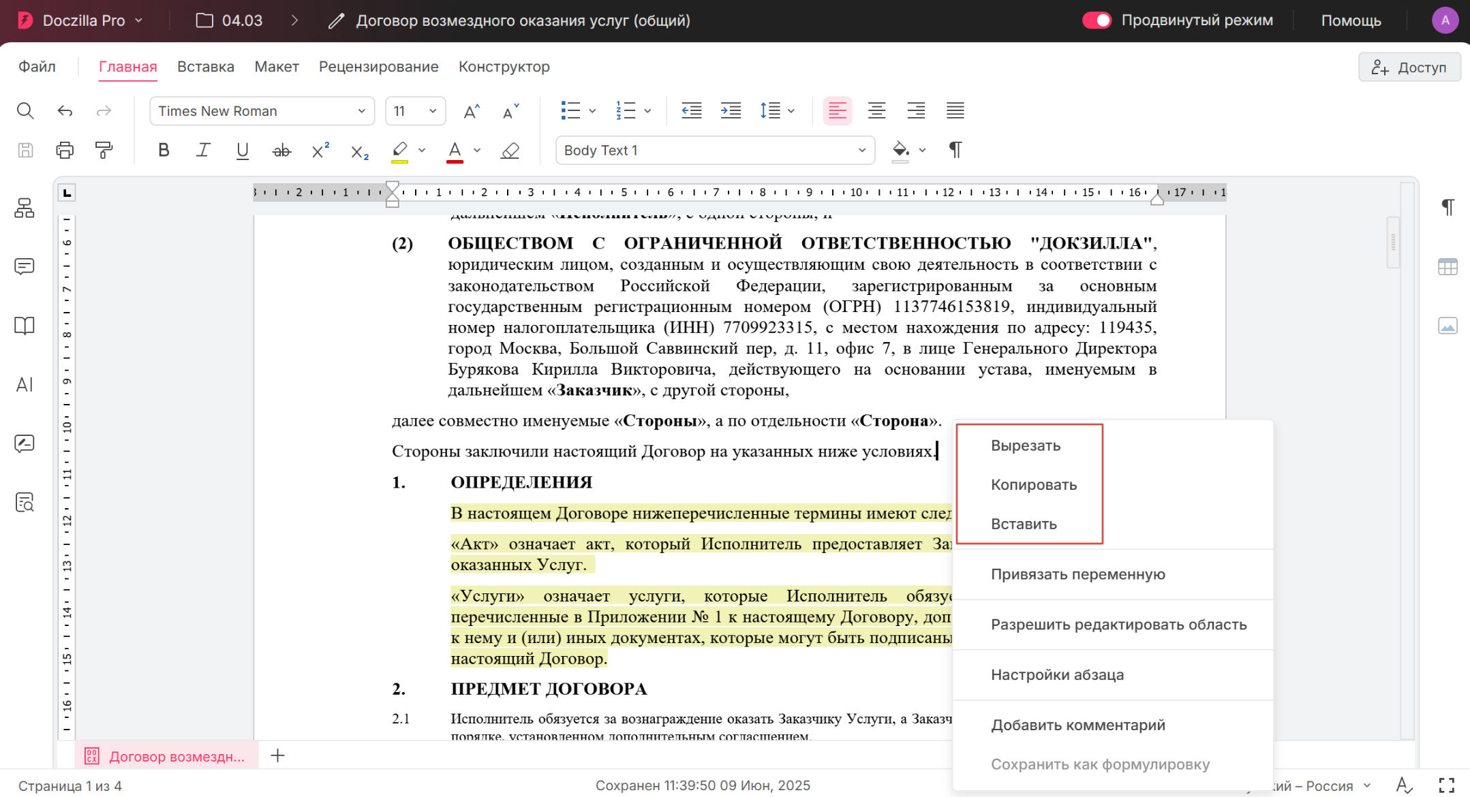1470x797 pixels.
Task: Redo the last undone action
Action: [104, 111]
